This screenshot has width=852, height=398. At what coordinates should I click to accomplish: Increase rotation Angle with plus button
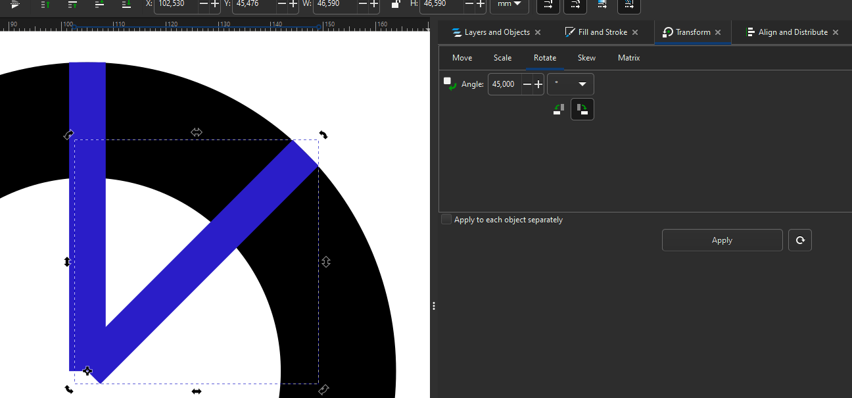click(x=538, y=84)
